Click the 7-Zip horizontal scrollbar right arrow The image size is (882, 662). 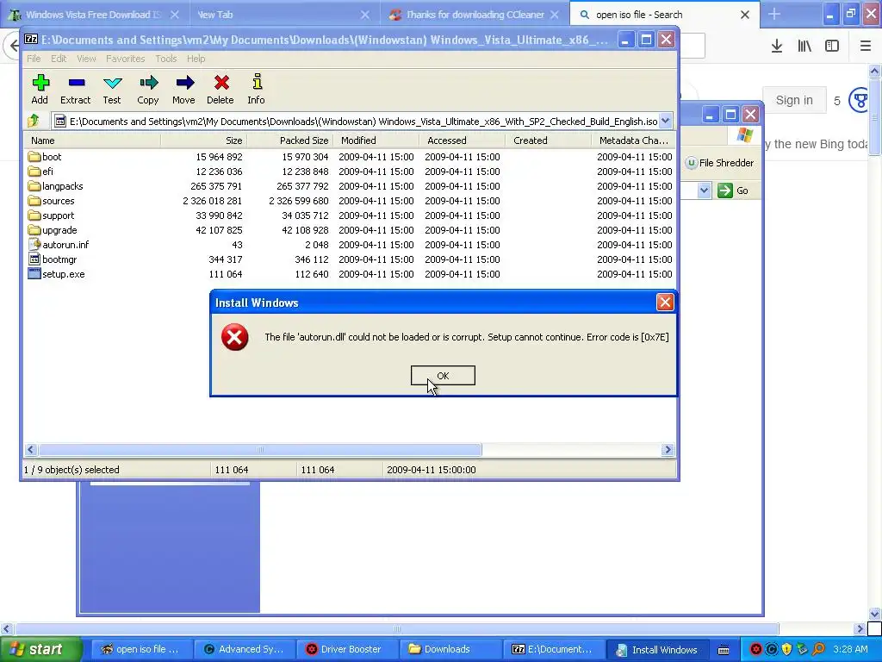click(668, 449)
